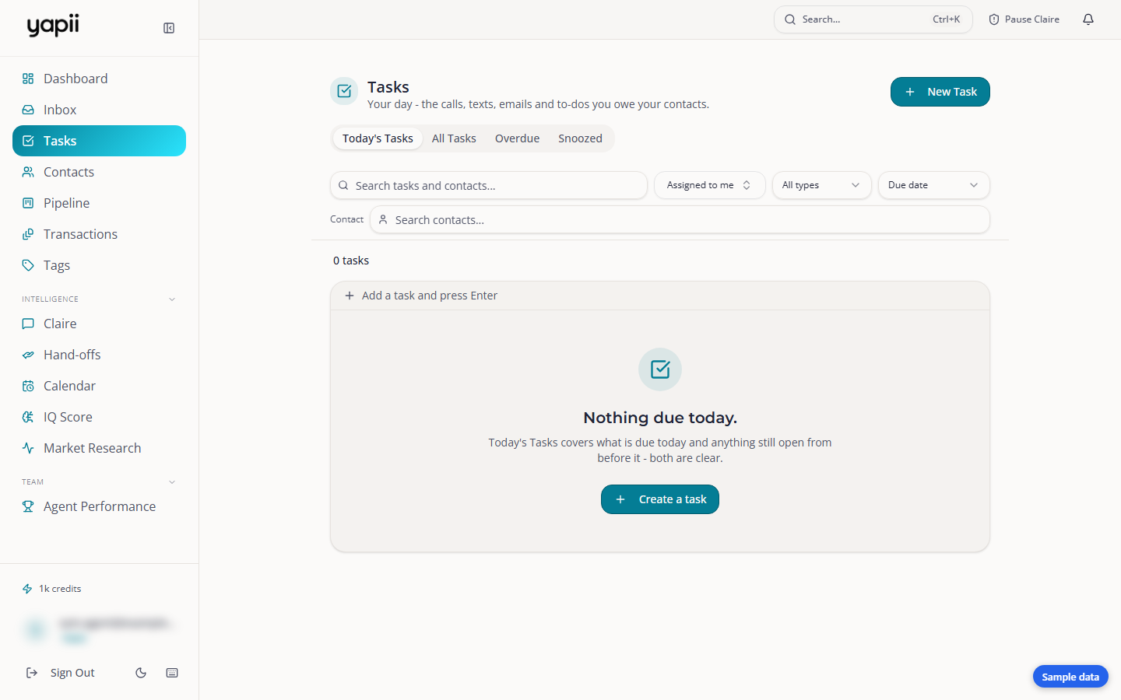Click the Market Research pulse icon

click(28, 448)
